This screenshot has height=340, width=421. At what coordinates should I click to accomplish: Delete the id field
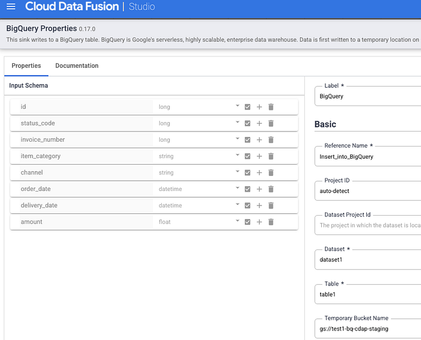pos(271,107)
